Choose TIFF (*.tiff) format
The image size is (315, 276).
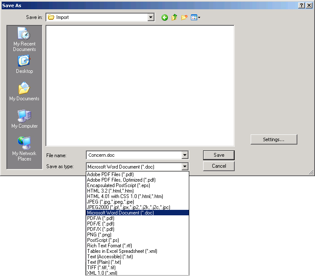click(138, 268)
